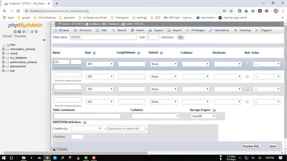This screenshot has width=287, height=161.
Task: Click Preview SQL button
Action: [x=251, y=146]
